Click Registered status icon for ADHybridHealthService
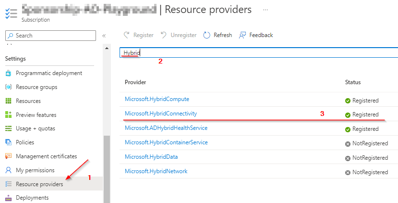The width and height of the screenshot is (398, 203). point(348,129)
